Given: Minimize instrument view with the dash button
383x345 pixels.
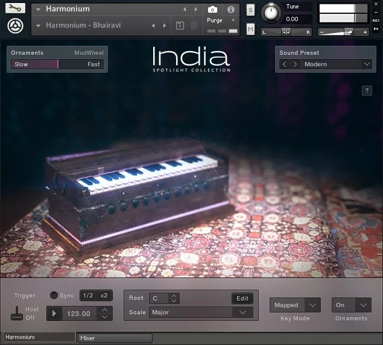Looking at the screenshot, I should (376, 13).
